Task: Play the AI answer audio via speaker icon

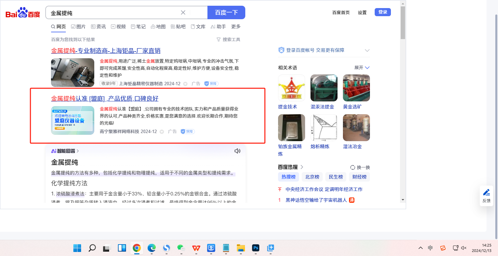Action: coord(238,151)
